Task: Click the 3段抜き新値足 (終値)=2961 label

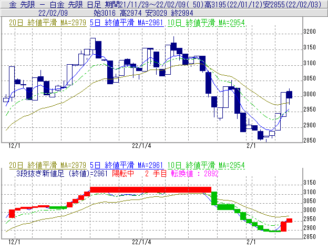Action: [x=62, y=174]
